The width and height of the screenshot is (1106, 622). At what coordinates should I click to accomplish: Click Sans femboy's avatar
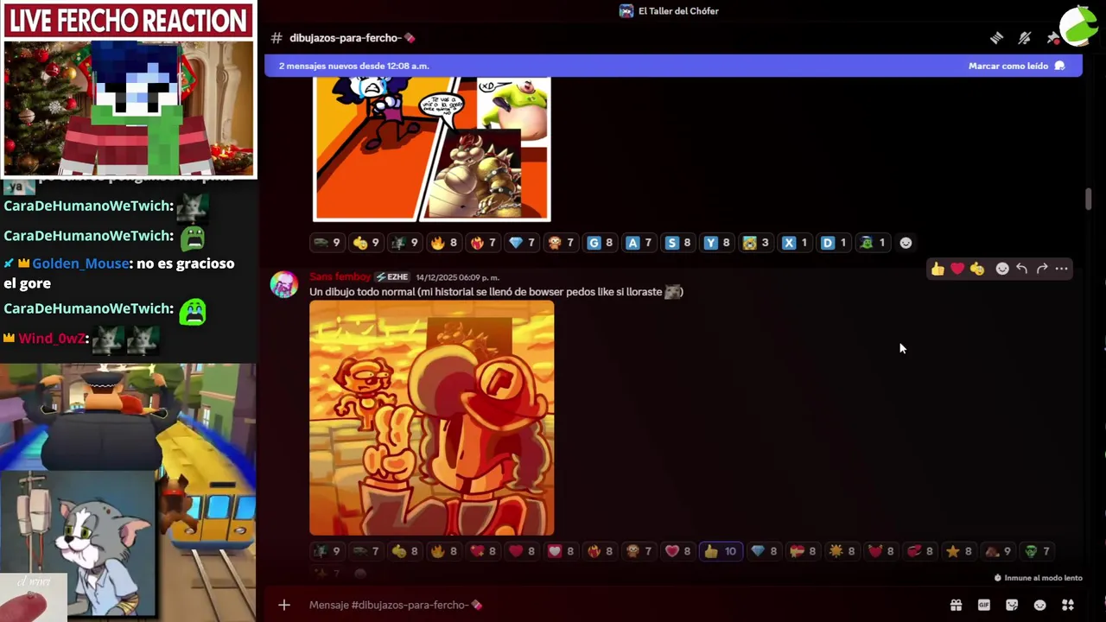pos(284,284)
